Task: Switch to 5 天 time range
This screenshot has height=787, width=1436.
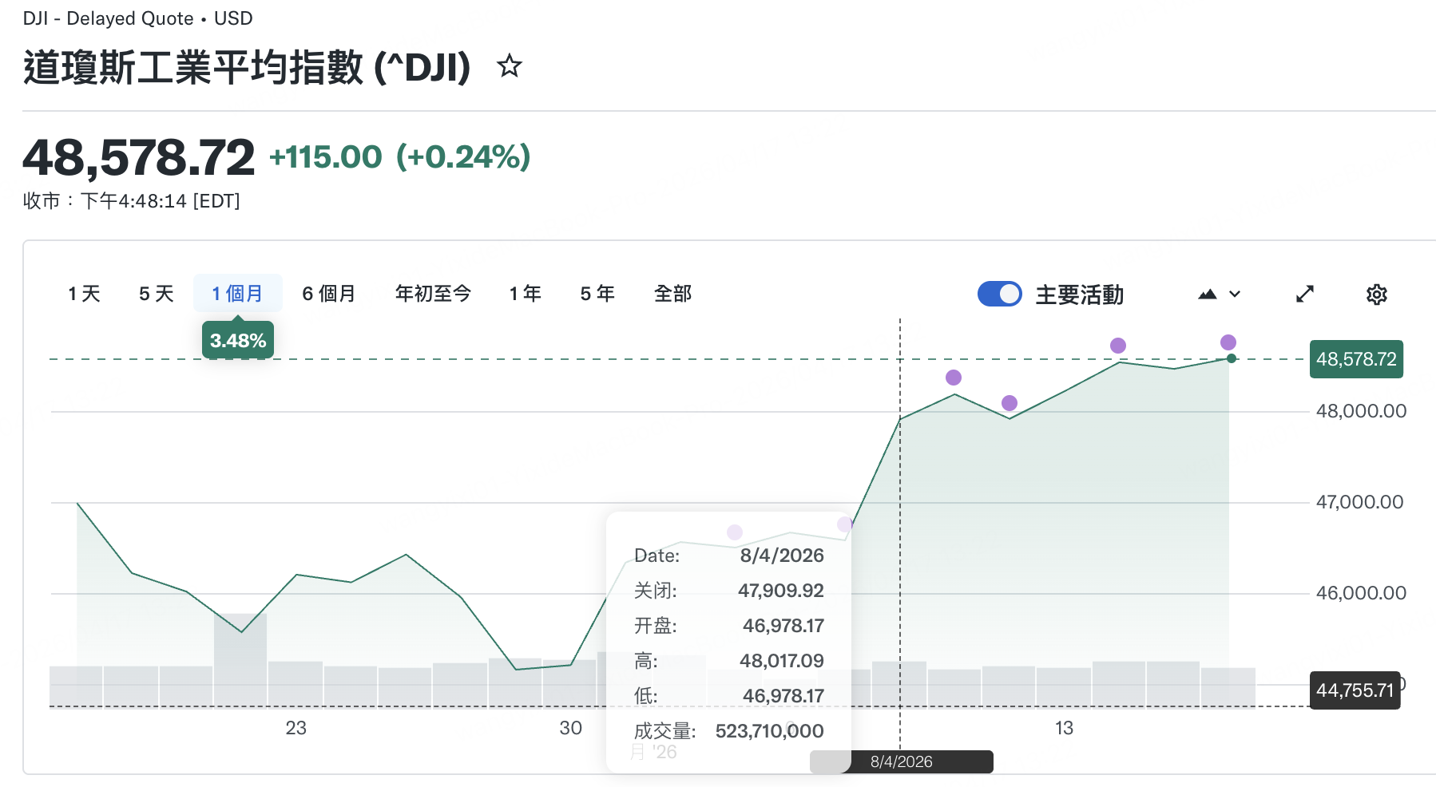Action: tap(156, 294)
